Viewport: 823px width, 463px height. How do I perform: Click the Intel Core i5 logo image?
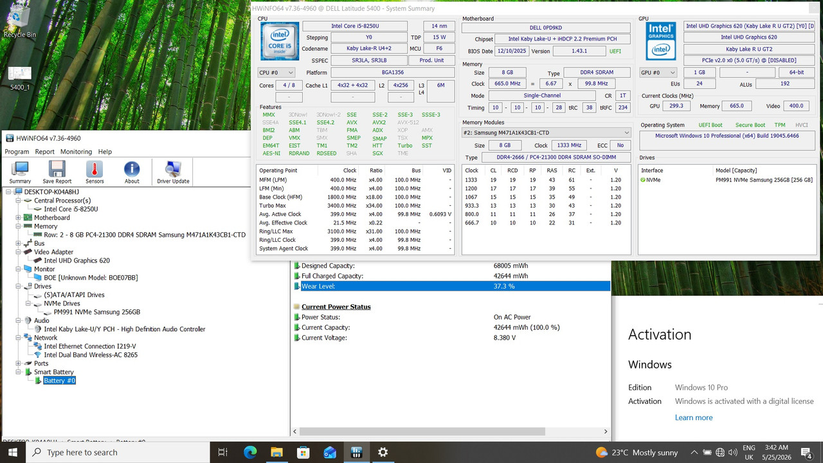[279, 41]
